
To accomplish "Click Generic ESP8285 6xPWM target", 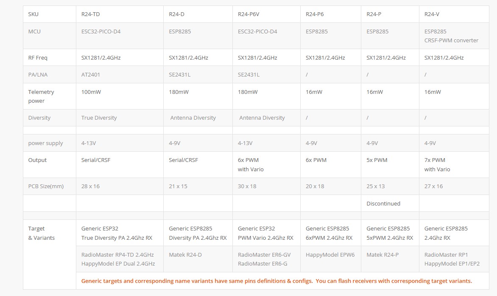I will point(329,233).
